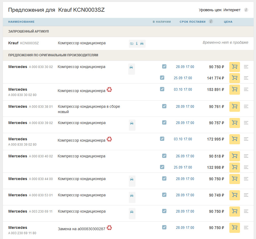Screen dimensions: 256x239
Task: Select 'Компрессор кондиционера в сборе новый' description
Action: (89, 109)
